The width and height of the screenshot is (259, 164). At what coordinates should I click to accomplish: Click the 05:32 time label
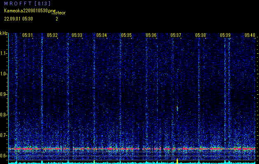[52, 35]
